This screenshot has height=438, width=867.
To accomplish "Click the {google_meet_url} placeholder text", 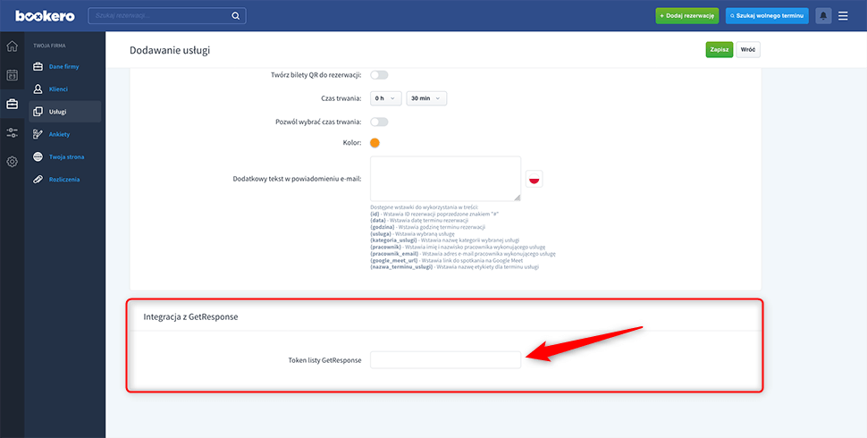I will pos(393,260).
